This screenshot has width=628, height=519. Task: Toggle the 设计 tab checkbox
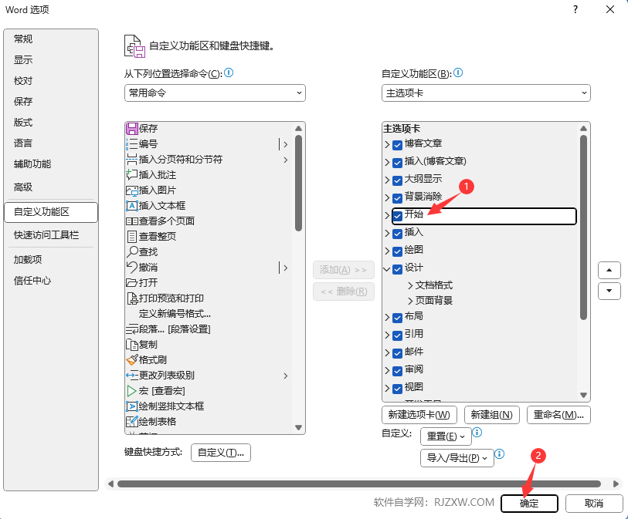(397, 269)
